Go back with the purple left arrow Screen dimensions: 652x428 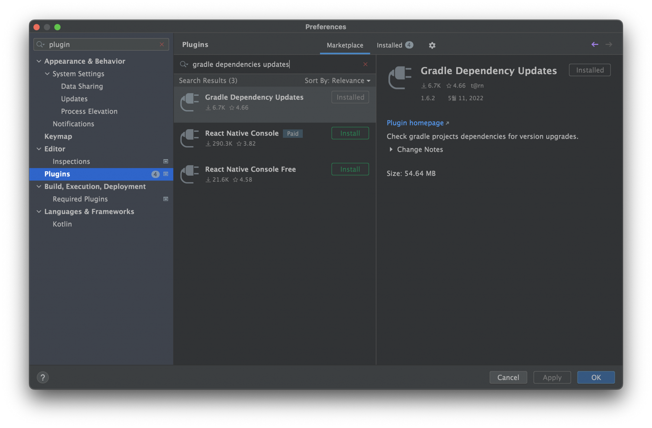click(594, 45)
